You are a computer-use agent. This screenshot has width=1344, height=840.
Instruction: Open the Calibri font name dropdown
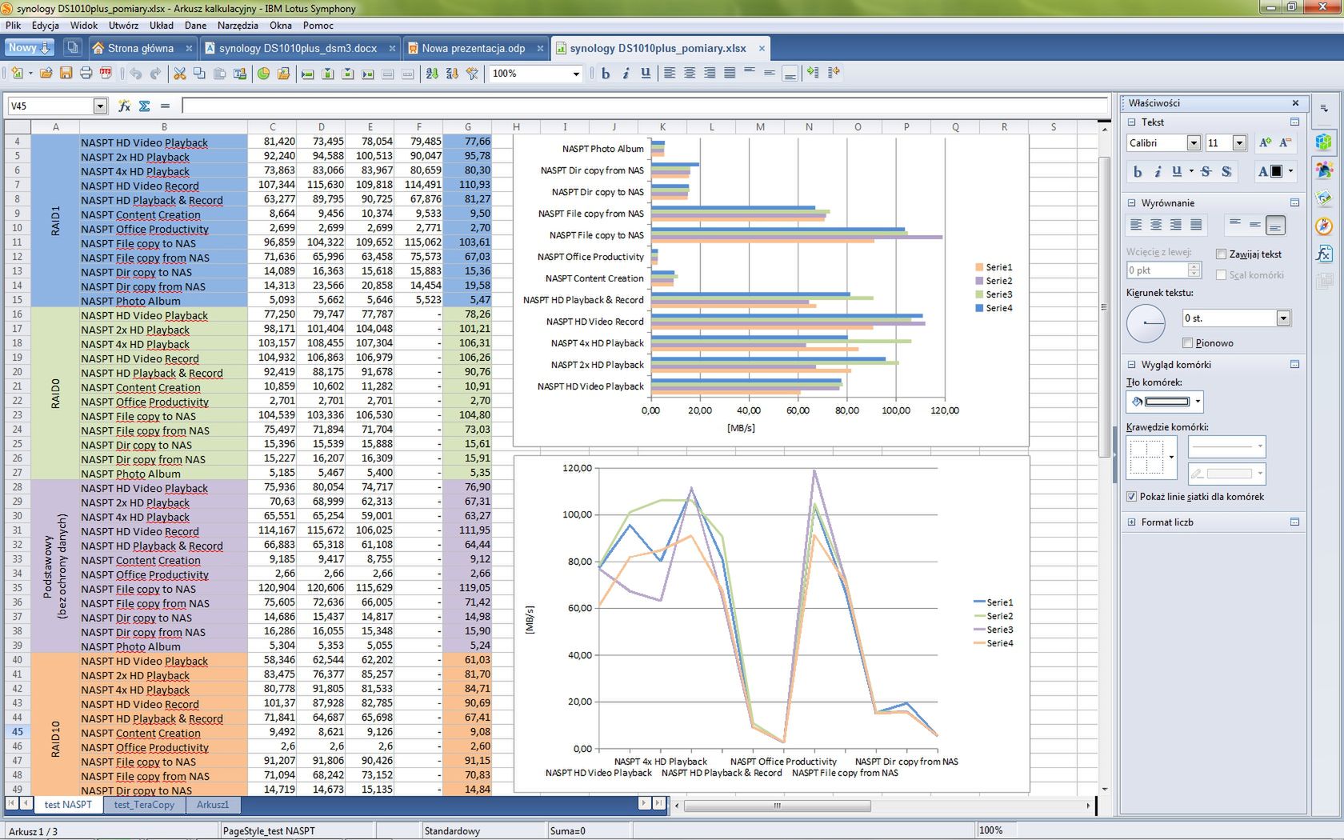[1194, 143]
